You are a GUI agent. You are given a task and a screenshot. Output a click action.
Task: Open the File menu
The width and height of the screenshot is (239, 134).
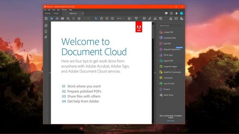point(45,10)
